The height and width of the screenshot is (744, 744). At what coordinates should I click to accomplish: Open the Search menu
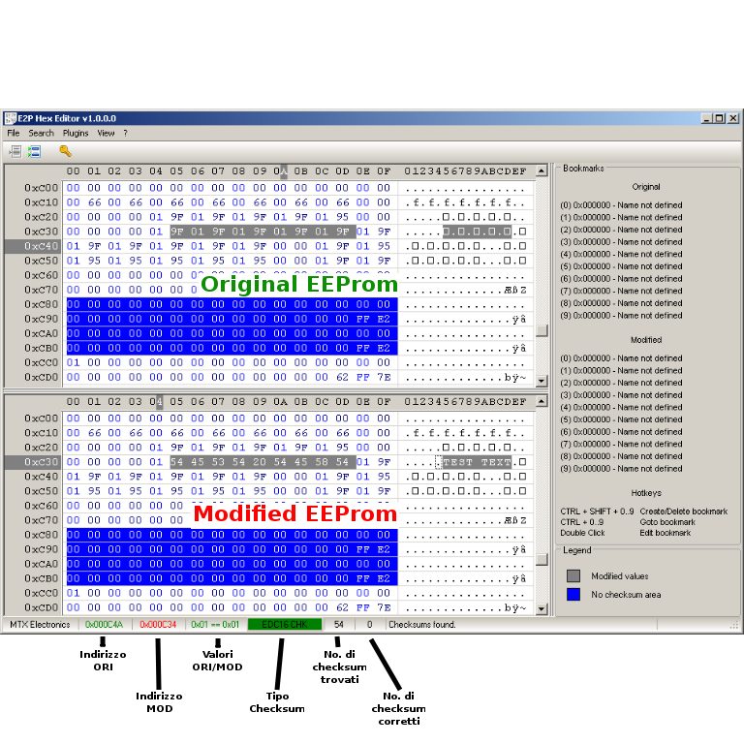41,133
